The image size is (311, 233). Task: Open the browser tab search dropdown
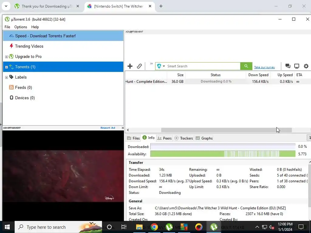(x=6, y=6)
